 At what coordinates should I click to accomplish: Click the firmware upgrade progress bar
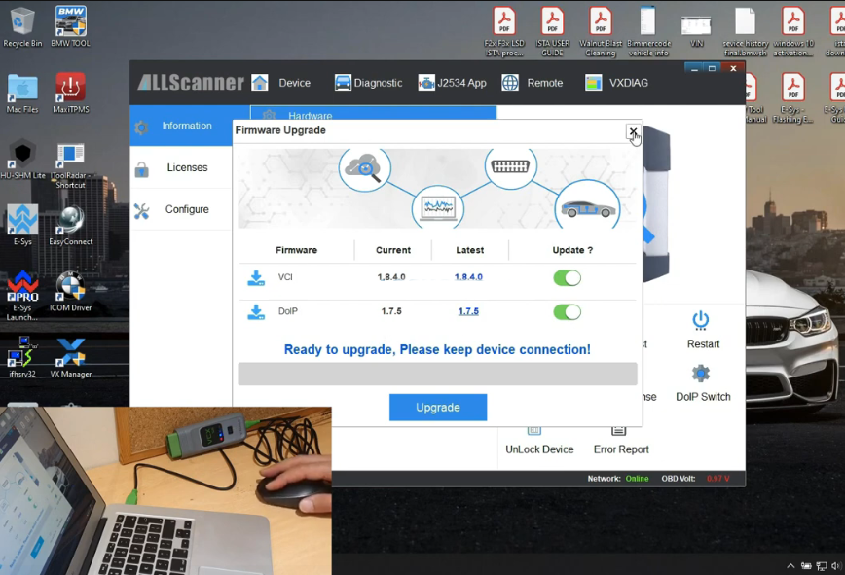click(x=438, y=374)
